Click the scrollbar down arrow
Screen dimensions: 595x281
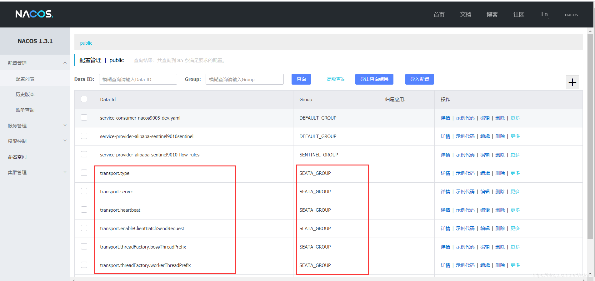[590, 274]
